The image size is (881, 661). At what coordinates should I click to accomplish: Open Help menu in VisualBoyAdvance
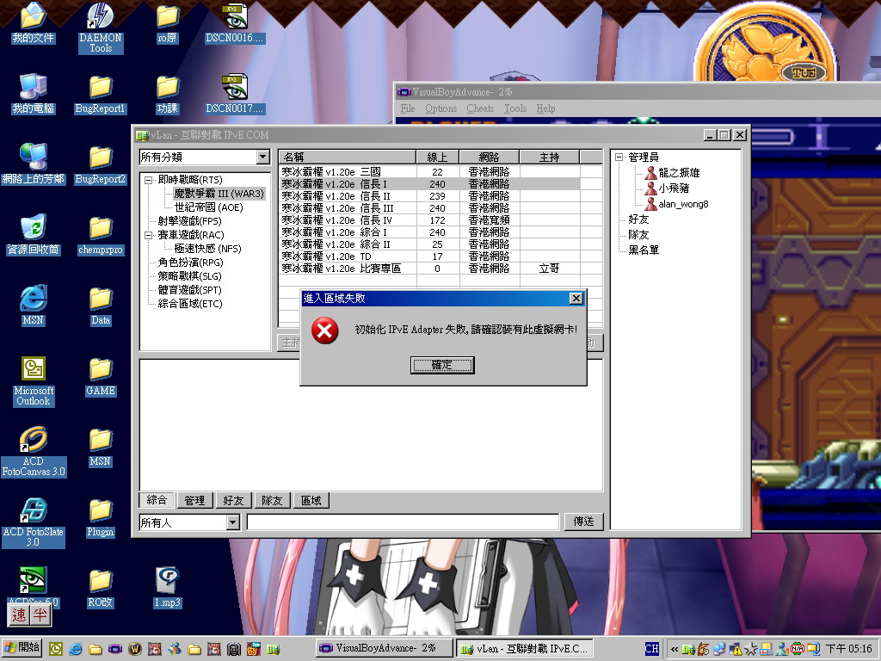[x=545, y=108]
